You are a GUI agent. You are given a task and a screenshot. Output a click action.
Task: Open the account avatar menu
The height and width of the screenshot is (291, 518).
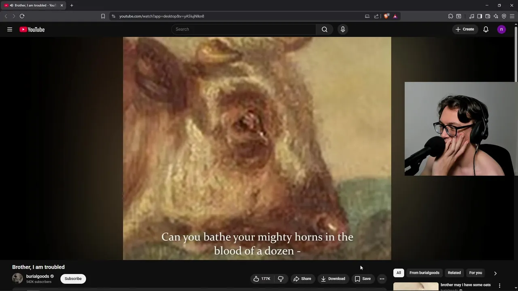[501, 29]
